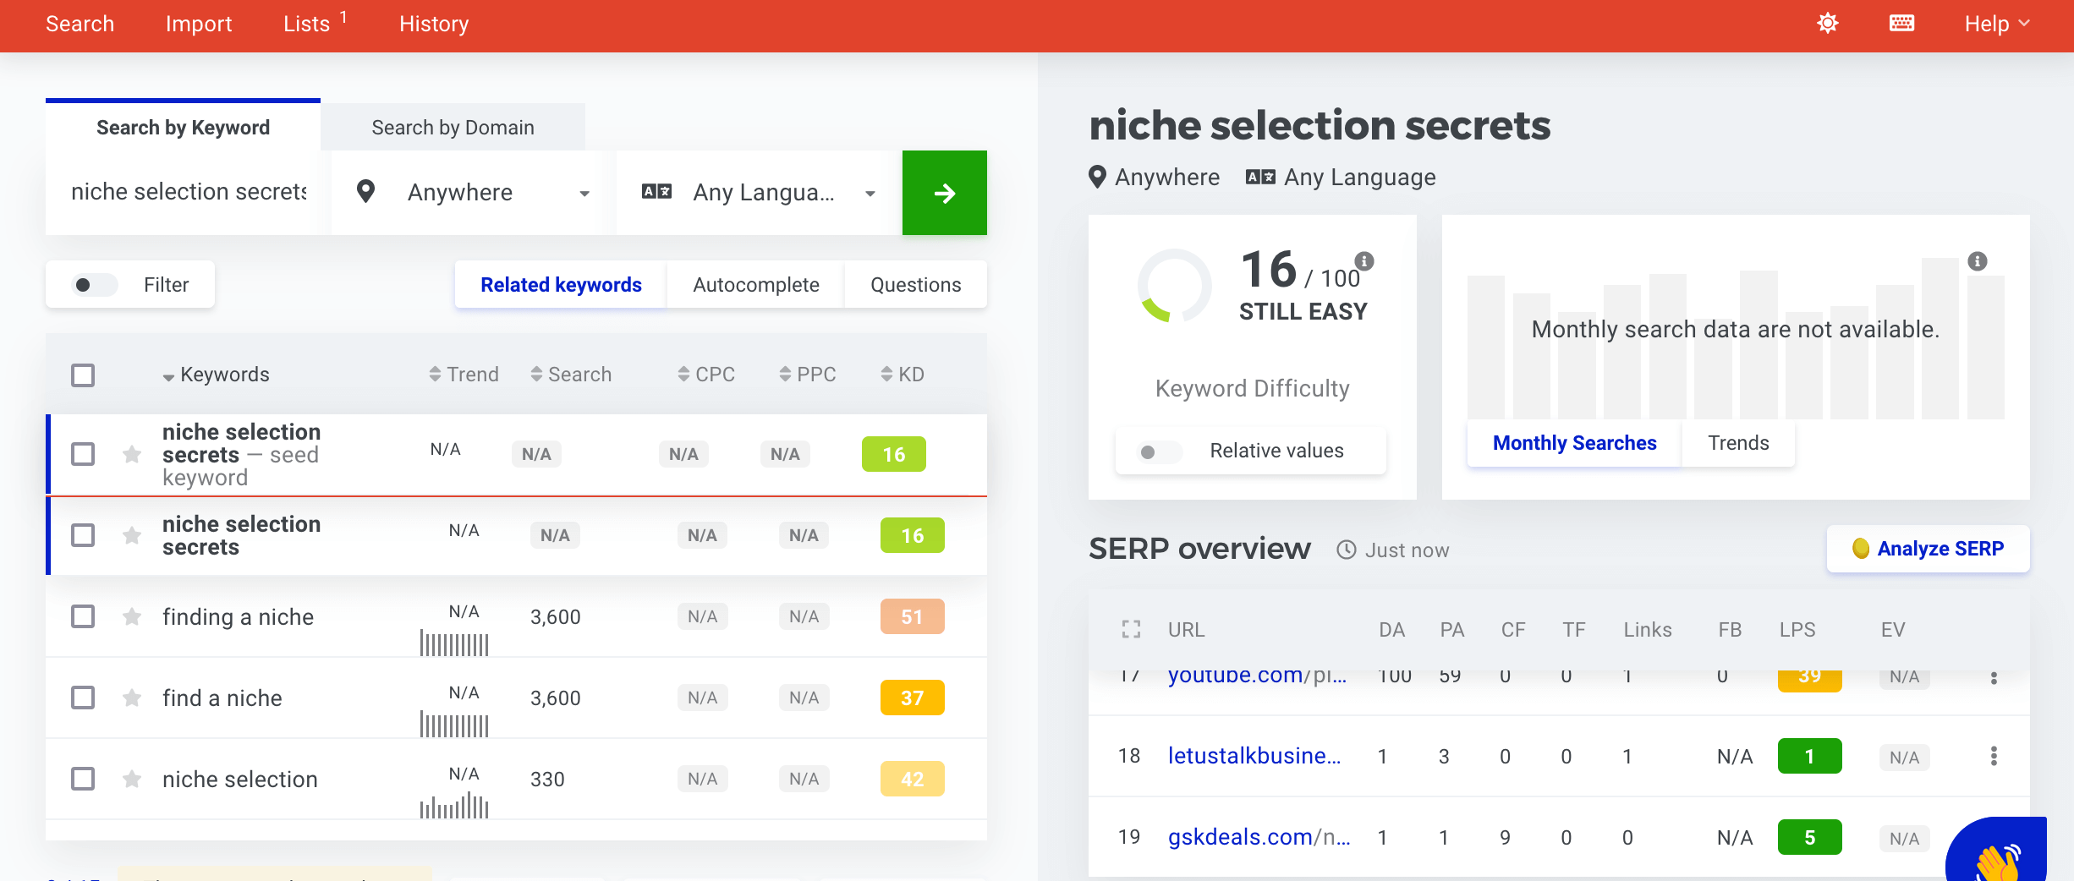Screen dimensions: 2074x881
Task: Click the green search arrow button
Action: [x=944, y=193]
